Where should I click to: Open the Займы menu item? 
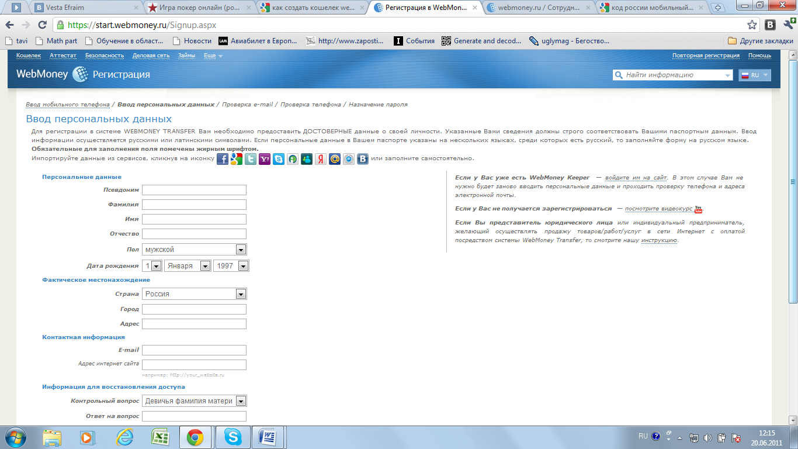coord(186,56)
